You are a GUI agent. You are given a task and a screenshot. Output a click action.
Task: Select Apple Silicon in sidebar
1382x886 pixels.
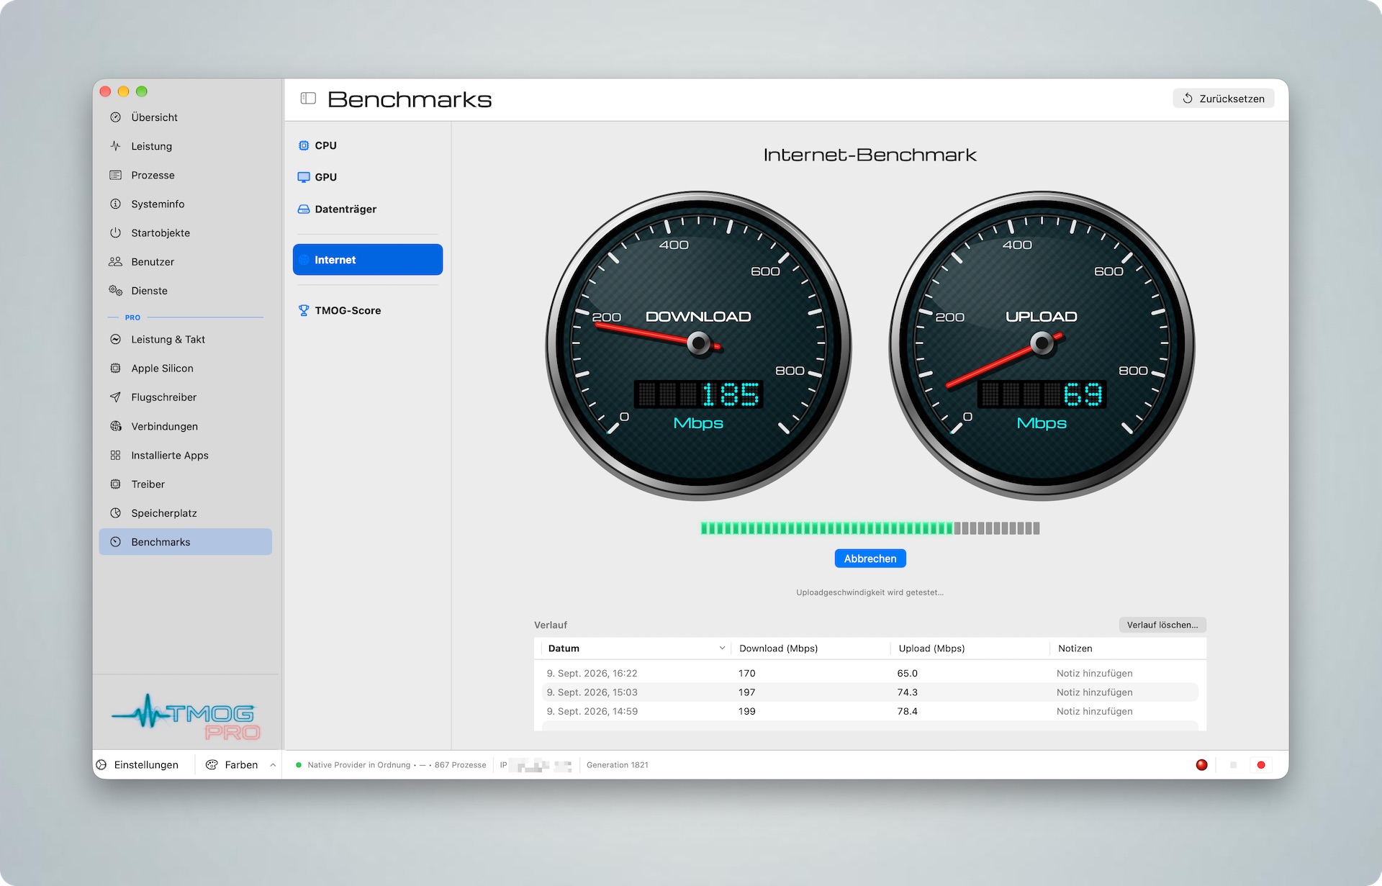[x=185, y=368]
